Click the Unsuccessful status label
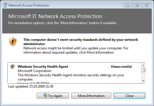The width and height of the screenshot is (154, 106). [x=121, y=67]
